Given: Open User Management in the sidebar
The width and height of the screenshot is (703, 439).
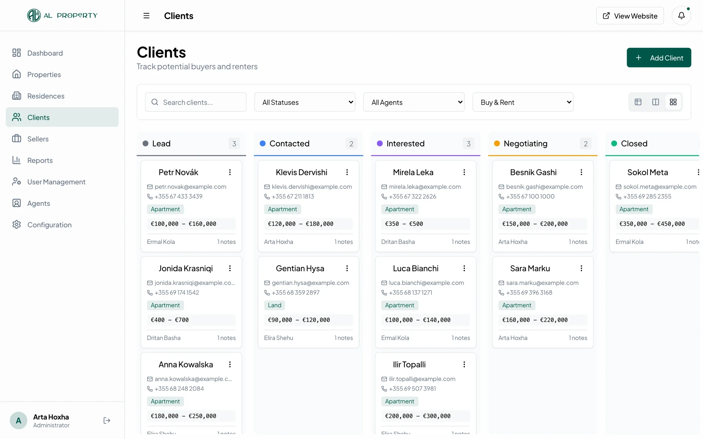Looking at the screenshot, I should (62, 182).
